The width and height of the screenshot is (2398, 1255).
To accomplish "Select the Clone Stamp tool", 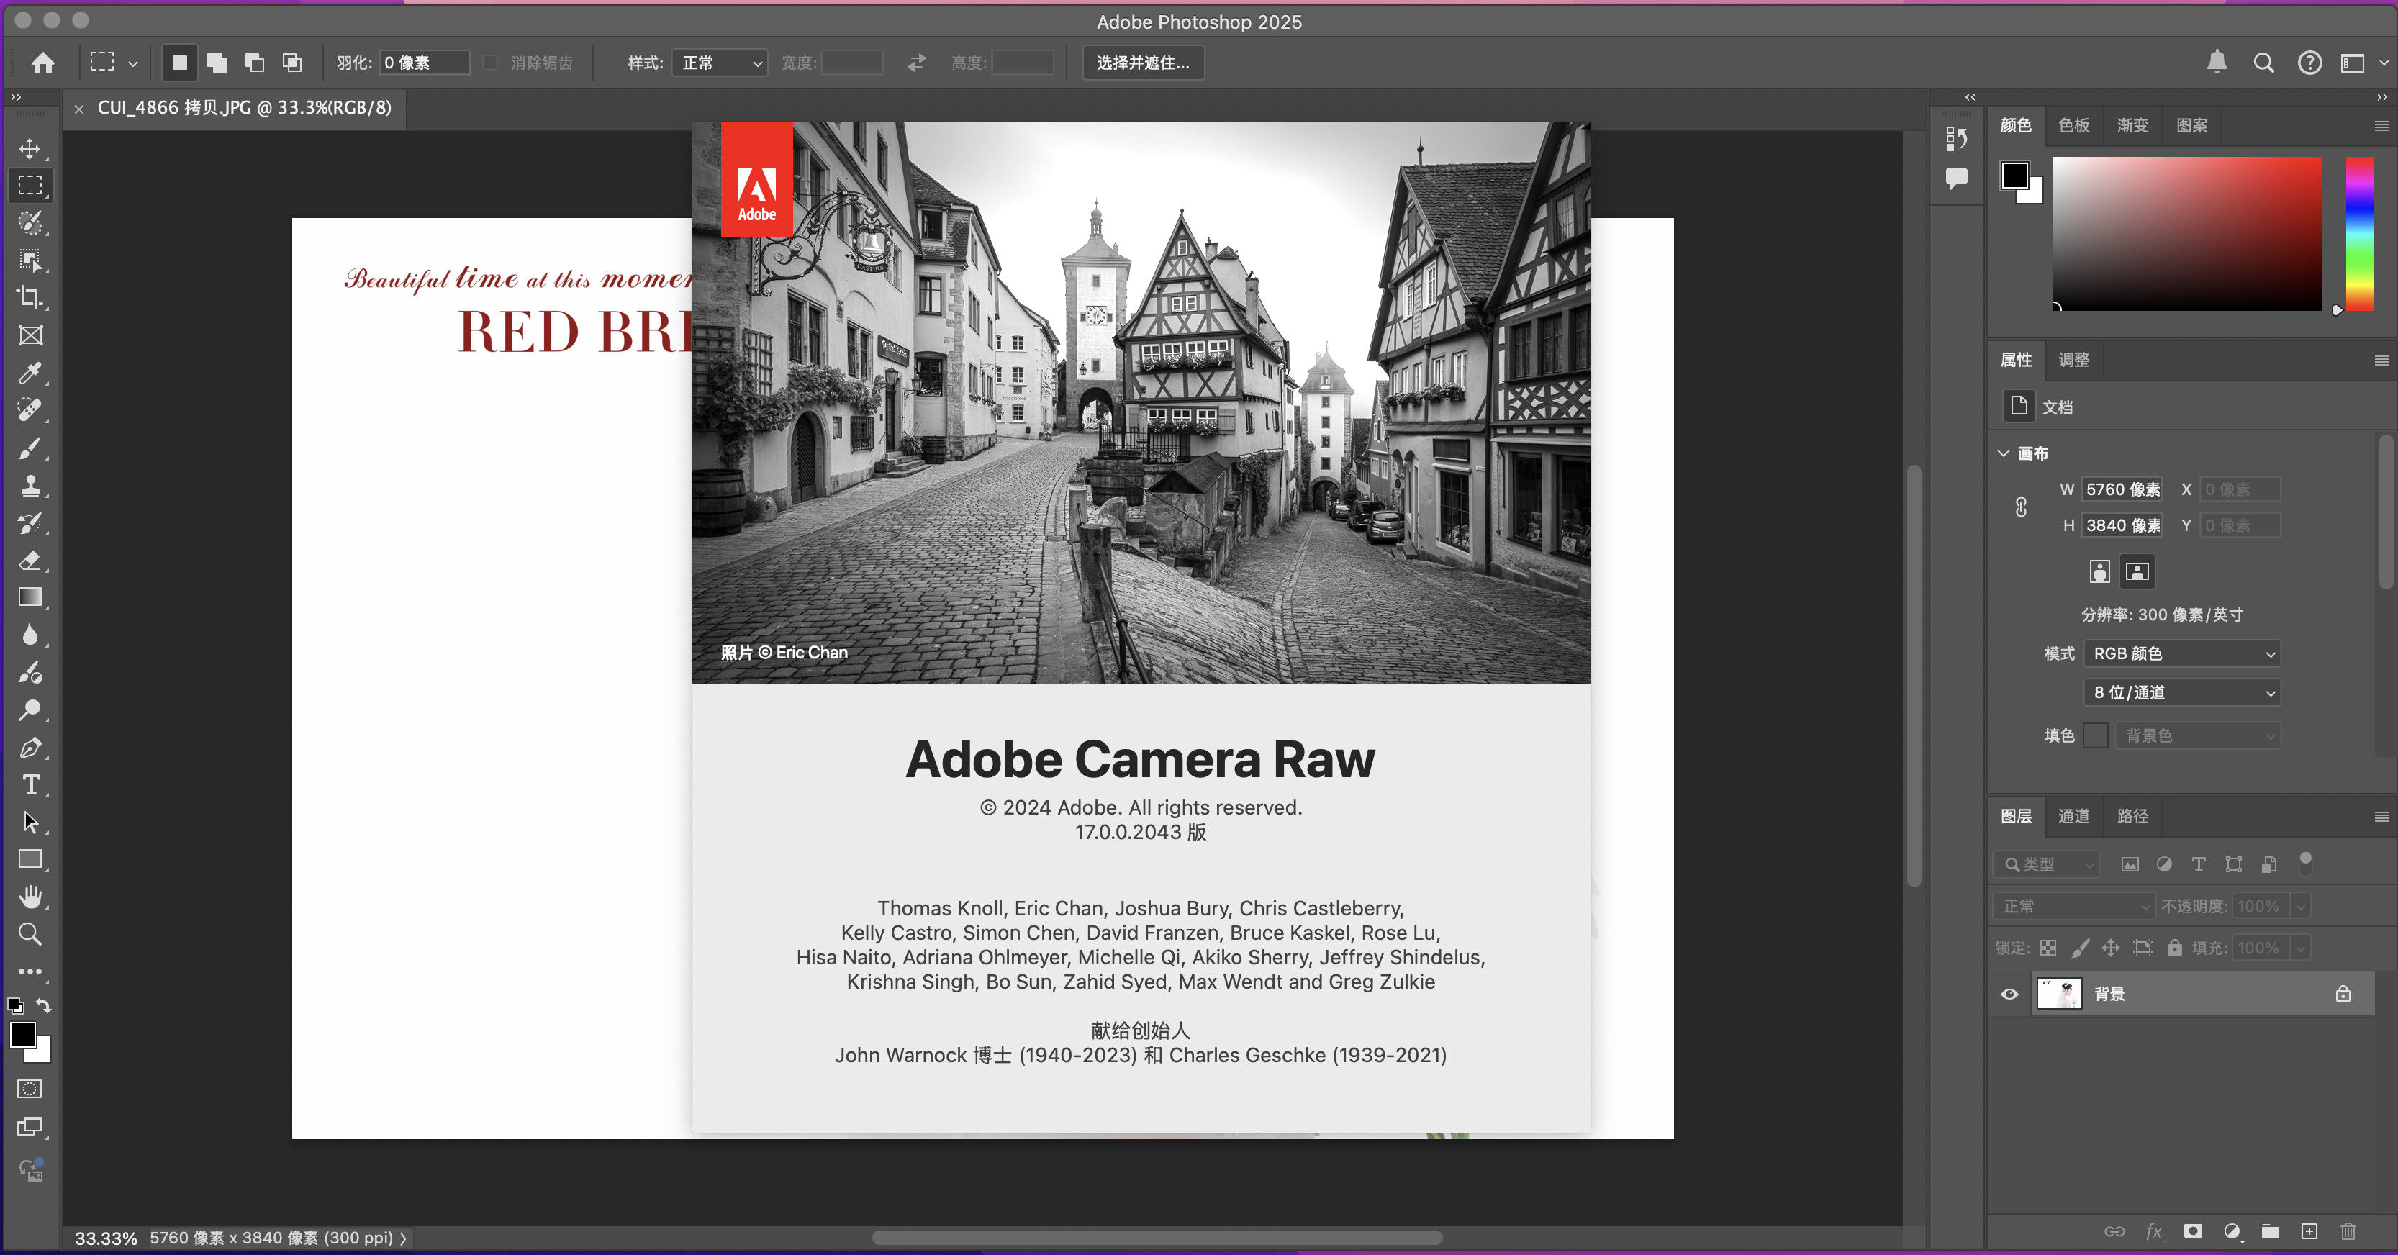I will (x=30, y=485).
